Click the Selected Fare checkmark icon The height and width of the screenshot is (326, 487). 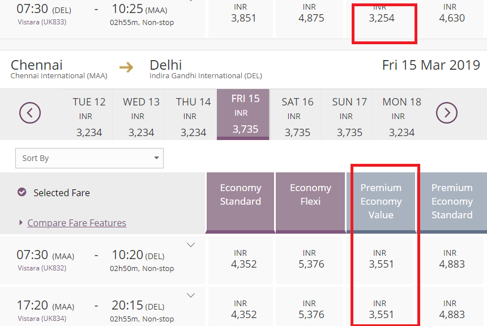22,192
